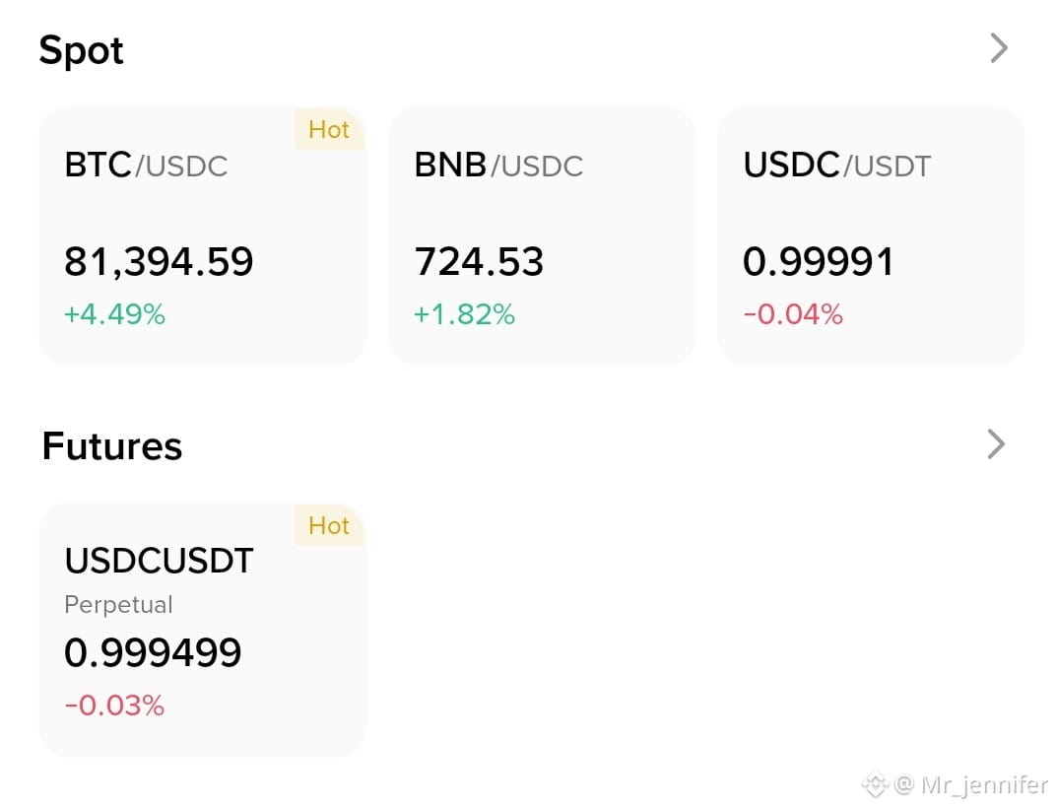Screen dimensions: 1056x809
Task: Click the 0.99991 USDC price
Action: coord(819,262)
